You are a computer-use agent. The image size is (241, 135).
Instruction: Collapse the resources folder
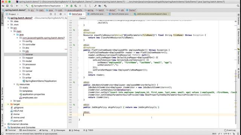click(x=14, y=84)
